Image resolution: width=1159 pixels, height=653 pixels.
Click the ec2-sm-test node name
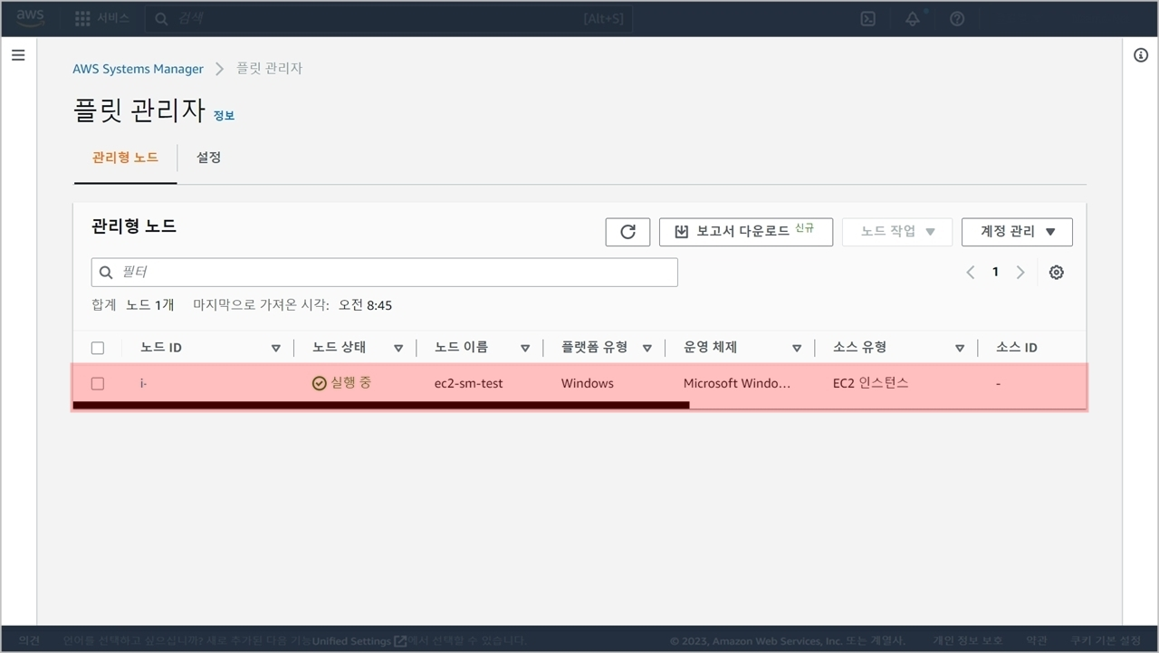pos(468,384)
